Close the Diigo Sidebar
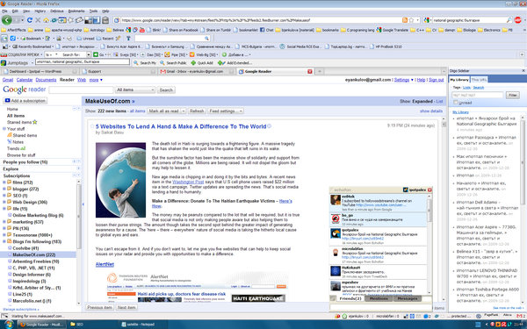Viewport: 527px width, 329px height. click(x=523, y=71)
